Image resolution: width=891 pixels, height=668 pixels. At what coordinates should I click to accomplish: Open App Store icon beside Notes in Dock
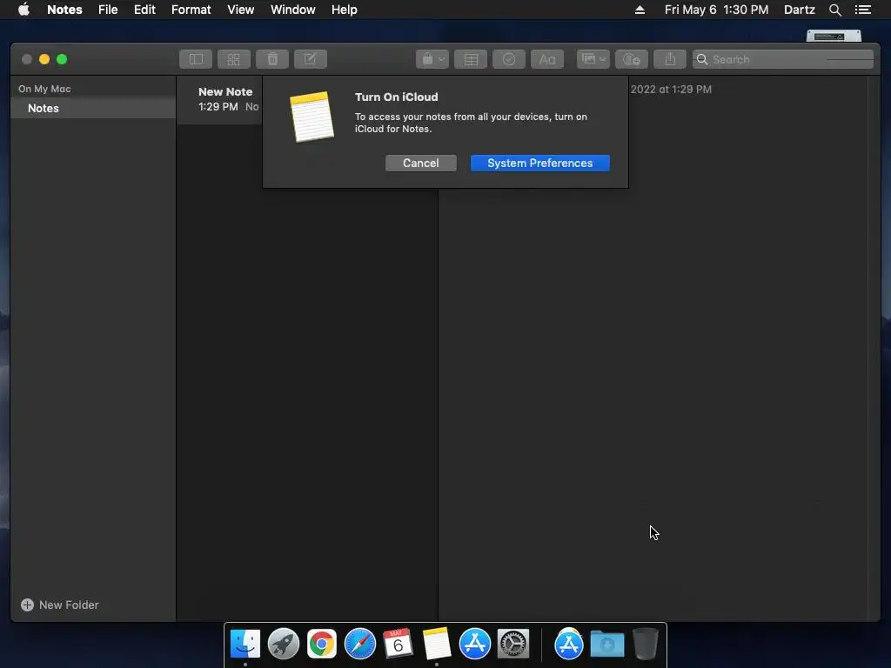coord(474,644)
